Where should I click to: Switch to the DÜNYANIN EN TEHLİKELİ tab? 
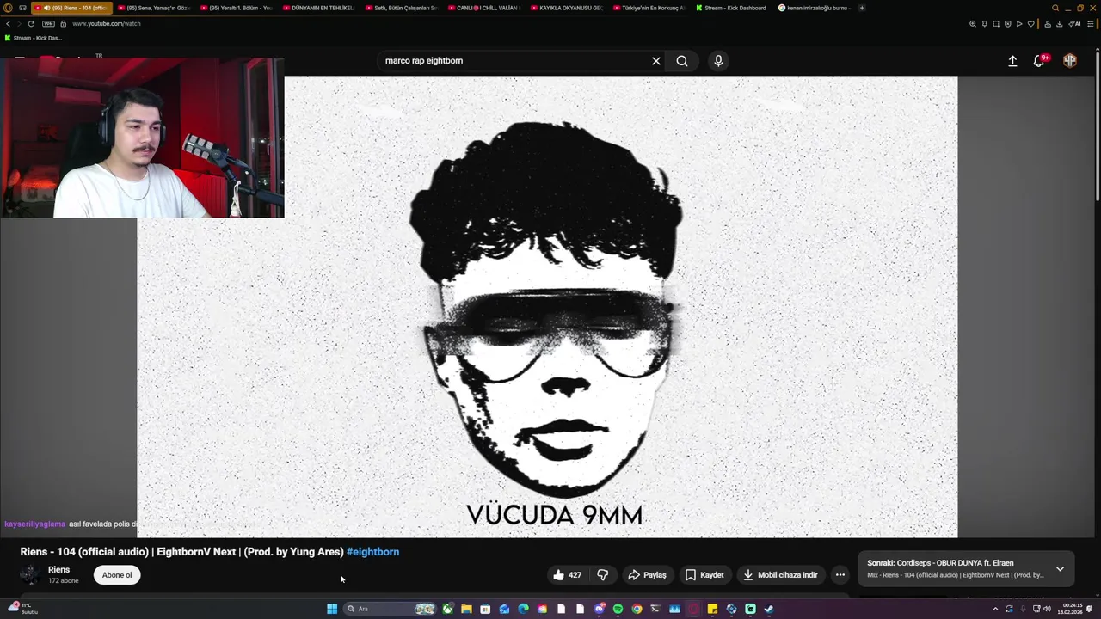click(320, 8)
